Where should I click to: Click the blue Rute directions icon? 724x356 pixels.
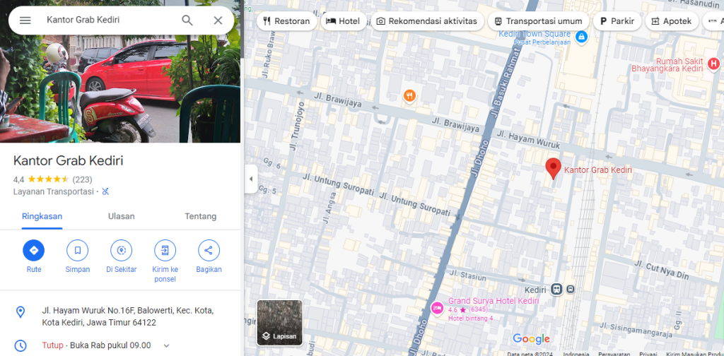point(34,250)
